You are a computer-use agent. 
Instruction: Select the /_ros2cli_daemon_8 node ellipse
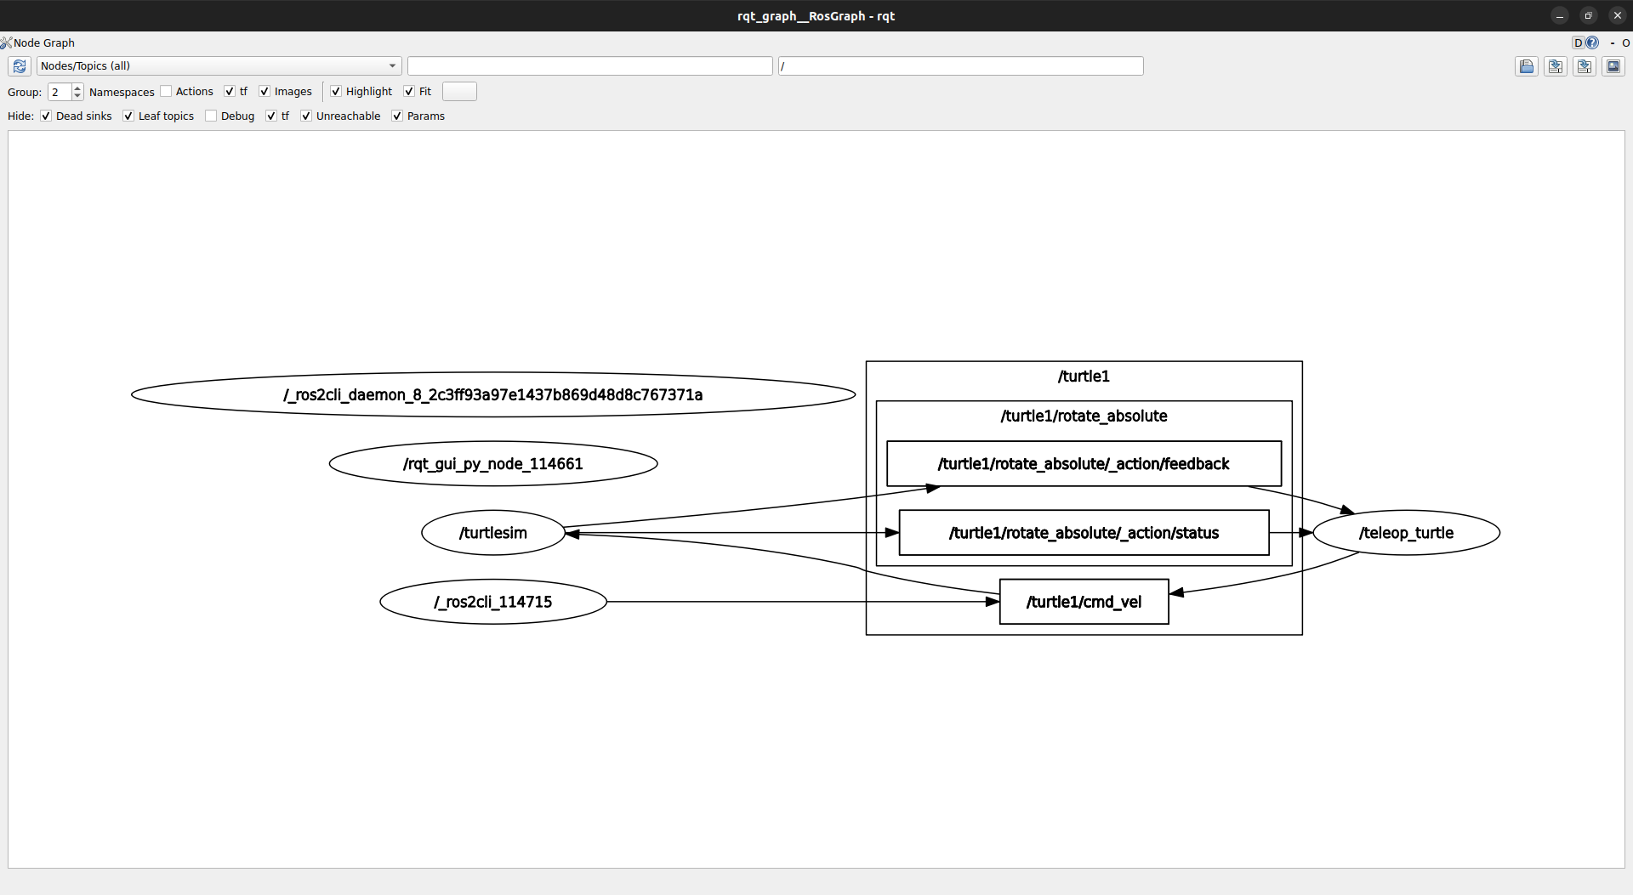pyautogui.click(x=493, y=394)
